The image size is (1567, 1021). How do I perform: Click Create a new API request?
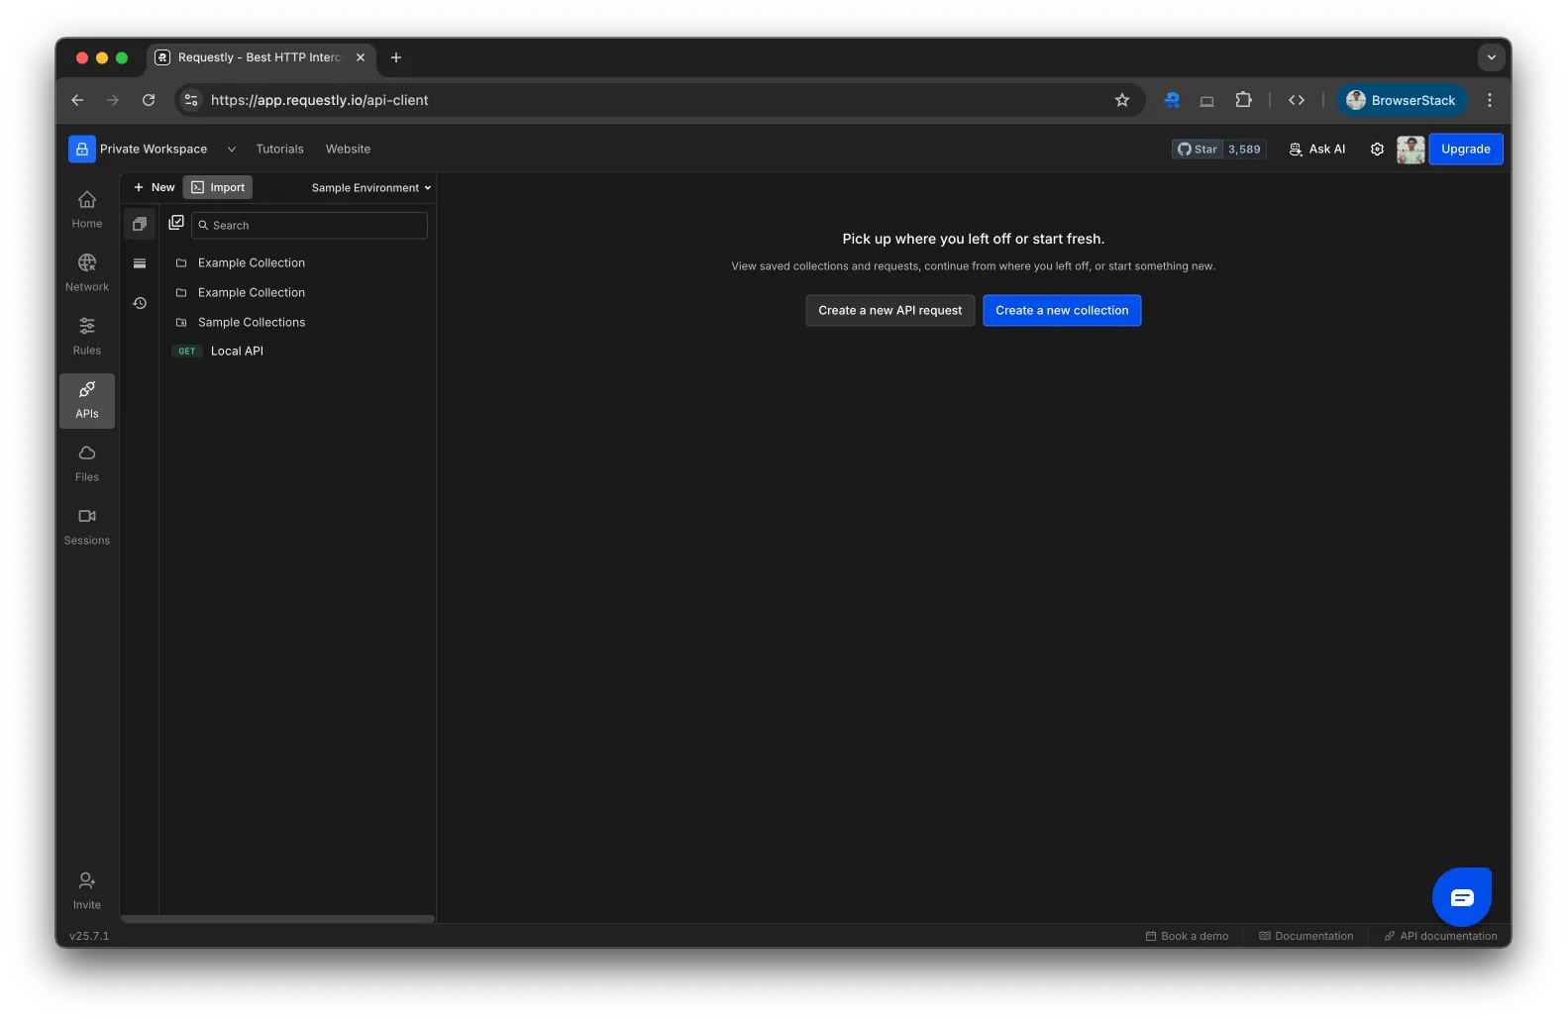click(x=889, y=311)
